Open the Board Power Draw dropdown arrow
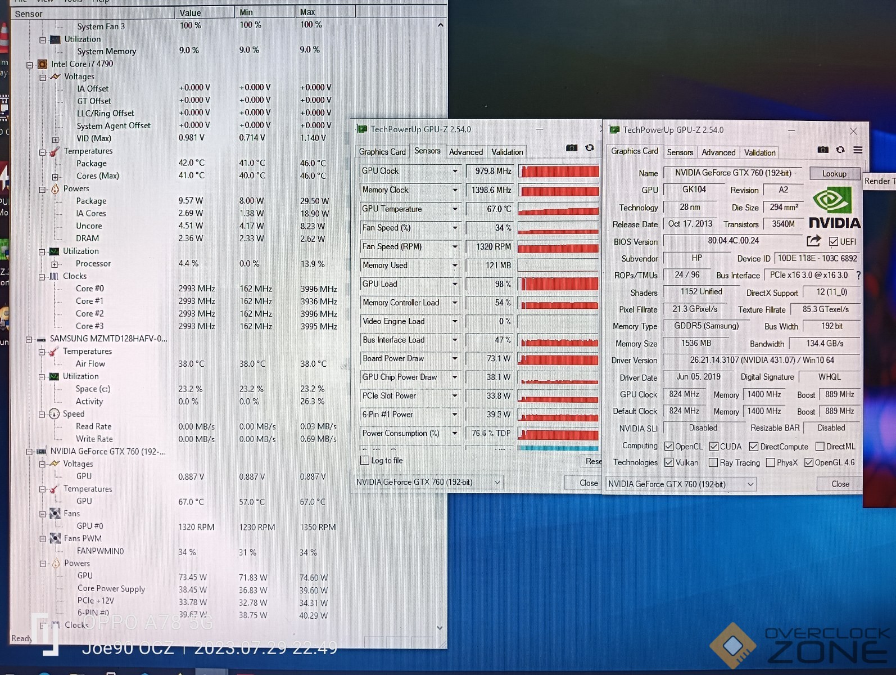The height and width of the screenshot is (675, 896). click(x=455, y=358)
